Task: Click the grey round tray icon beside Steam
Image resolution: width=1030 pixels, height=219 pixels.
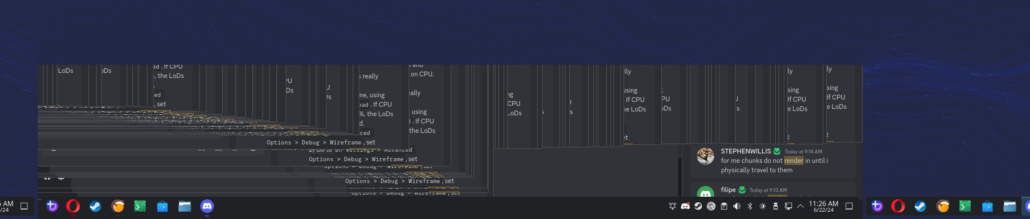Action: (x=711, y=206)
